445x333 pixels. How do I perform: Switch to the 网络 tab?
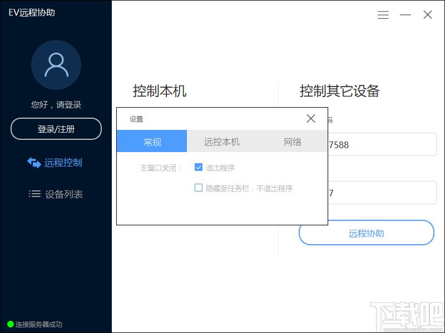tap(292, 141)
